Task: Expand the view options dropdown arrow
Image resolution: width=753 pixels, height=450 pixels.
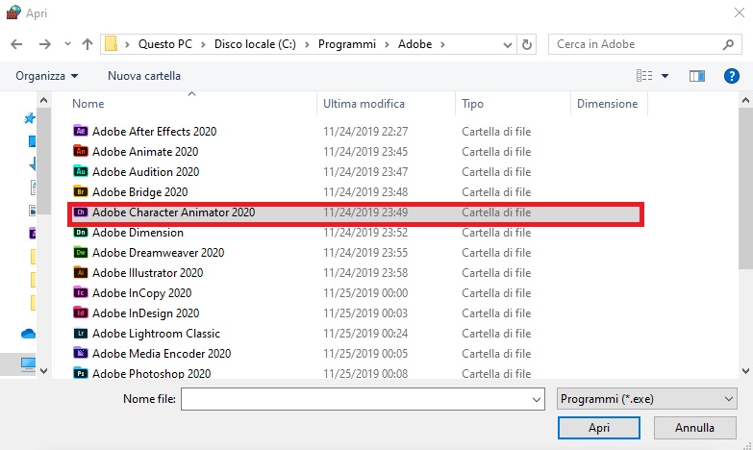Action: point(665,76)
